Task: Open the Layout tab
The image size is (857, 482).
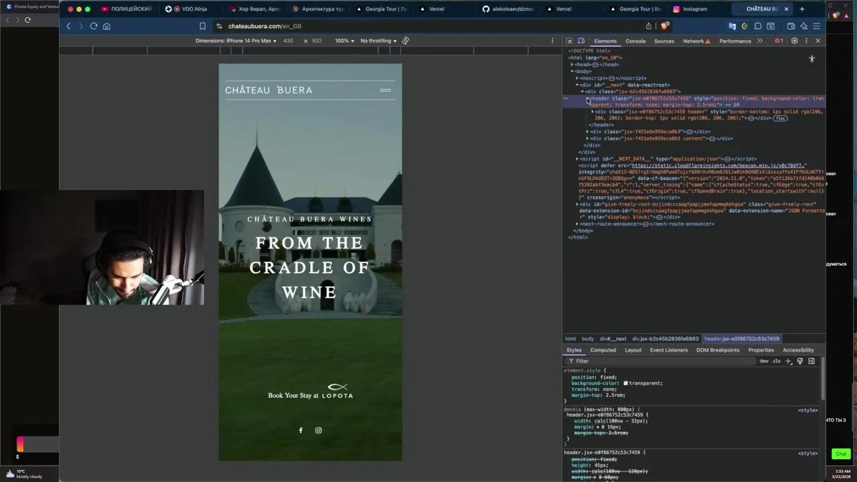Action: 633,350
